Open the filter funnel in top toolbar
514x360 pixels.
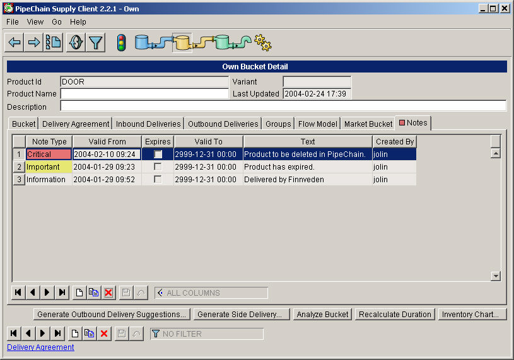[96, 42]
